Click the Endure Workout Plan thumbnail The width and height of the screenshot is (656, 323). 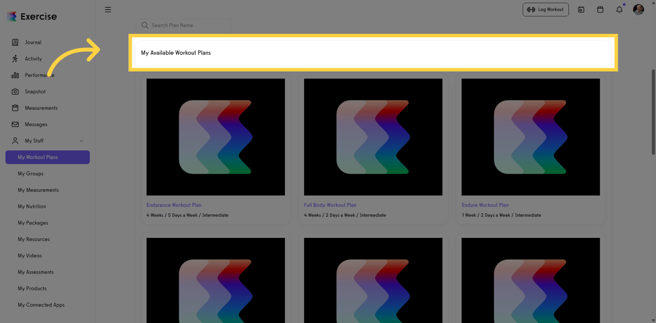pyautogui.click(x=531, y=137)
